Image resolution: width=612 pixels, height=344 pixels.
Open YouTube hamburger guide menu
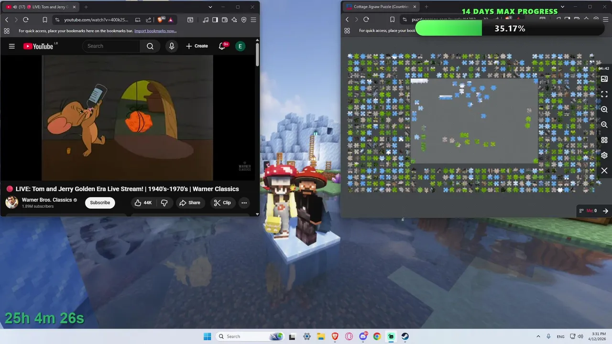(x=12, y=46)
